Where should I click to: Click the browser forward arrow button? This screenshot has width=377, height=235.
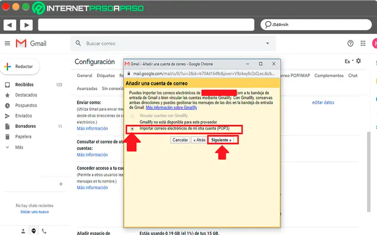click(x=26, y=25)
